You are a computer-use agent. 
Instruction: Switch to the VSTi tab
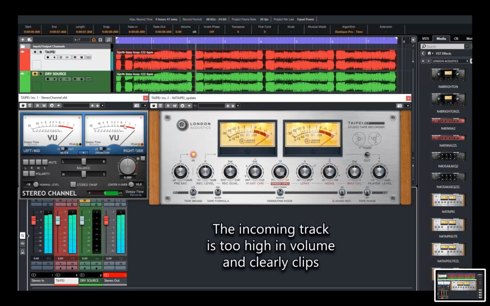point(425,39)
